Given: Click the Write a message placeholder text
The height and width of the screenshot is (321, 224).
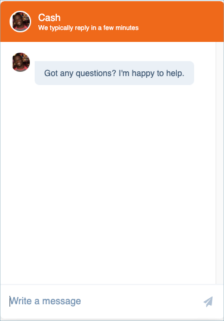Looking at the screenshot, I should point(45,301).
